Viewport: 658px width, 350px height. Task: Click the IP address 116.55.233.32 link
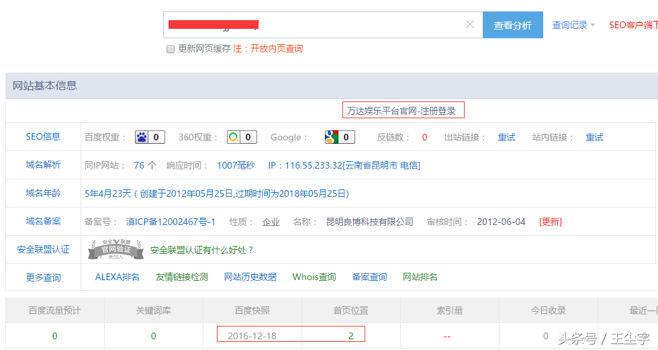coord(344,165)
